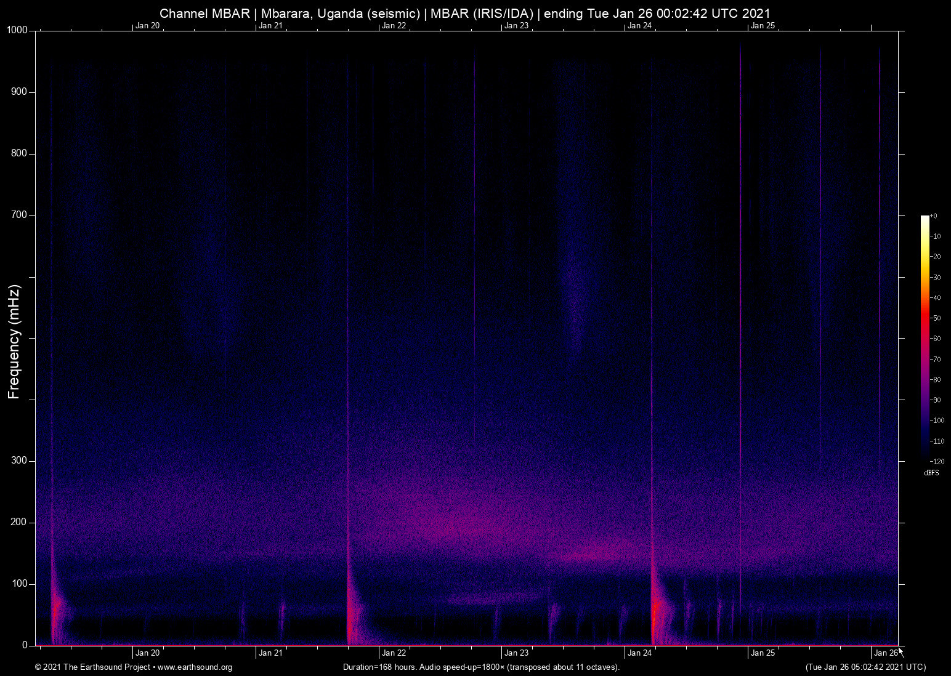The image size is (951, 676).
Task: Click the 300 frequency tick label
Action: [20, 461]
